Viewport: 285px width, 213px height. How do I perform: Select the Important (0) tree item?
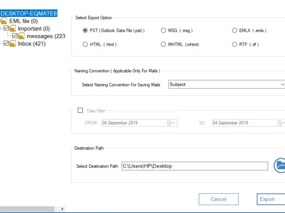pos(34,29)
